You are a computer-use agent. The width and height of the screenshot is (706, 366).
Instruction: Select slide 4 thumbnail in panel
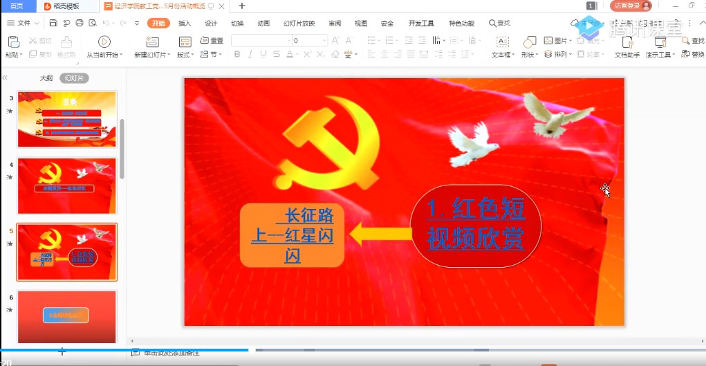click(67, 185)
